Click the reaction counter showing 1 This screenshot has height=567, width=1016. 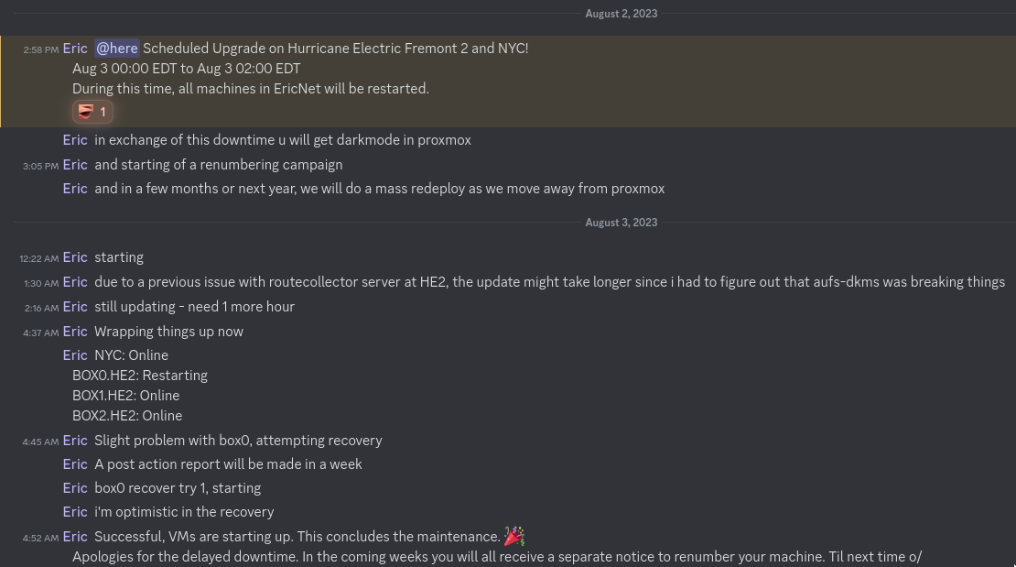(x=103, y=112)
